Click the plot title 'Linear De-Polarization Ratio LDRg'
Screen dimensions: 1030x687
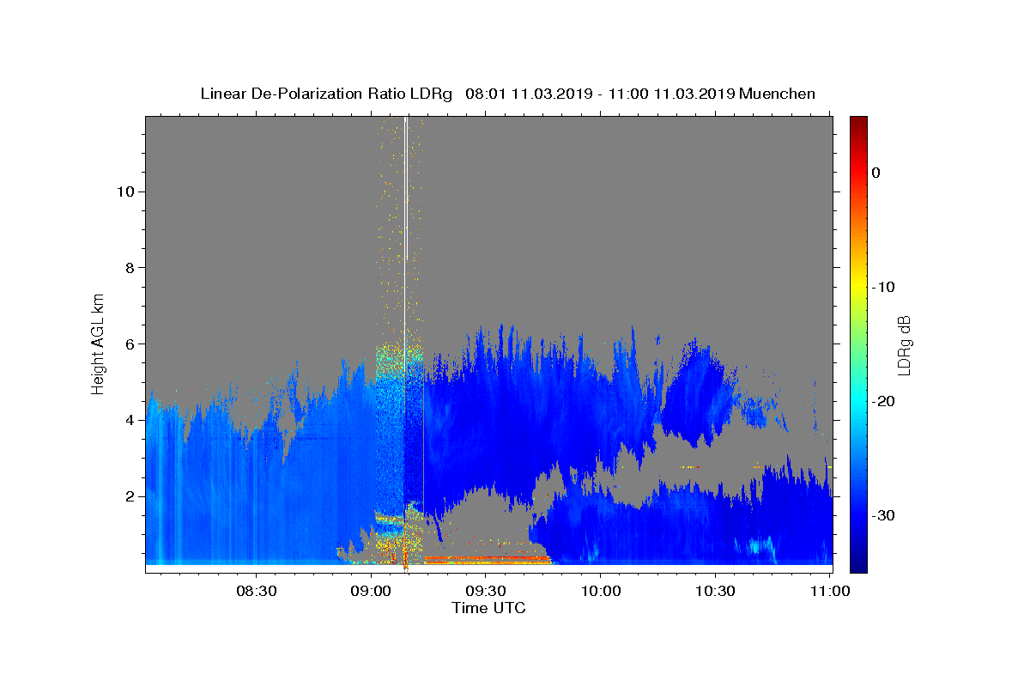tap(326, 94)
